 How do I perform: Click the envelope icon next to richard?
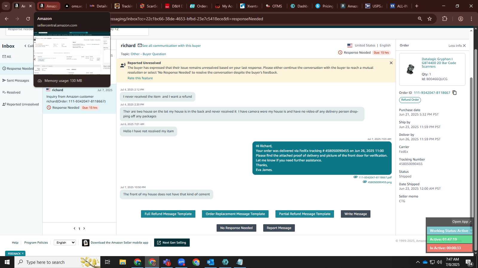point(140,45)
